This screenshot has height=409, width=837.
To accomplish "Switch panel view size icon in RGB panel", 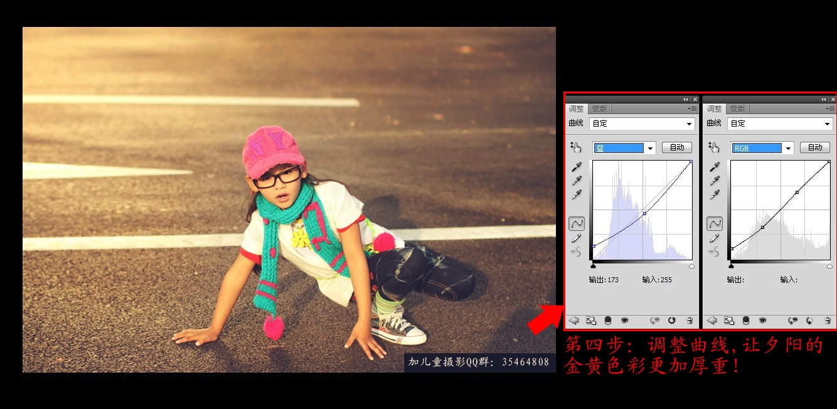I will coord(728,321).
